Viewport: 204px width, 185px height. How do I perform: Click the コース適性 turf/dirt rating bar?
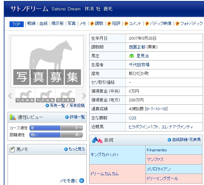pyautogui.click(x=56, y=128)
